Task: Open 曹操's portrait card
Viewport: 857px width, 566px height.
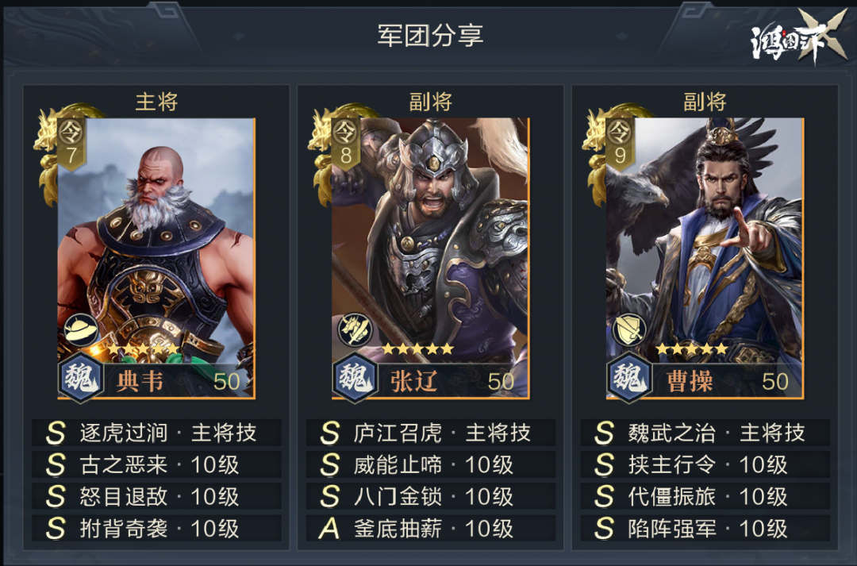Action: coord(705,258)
